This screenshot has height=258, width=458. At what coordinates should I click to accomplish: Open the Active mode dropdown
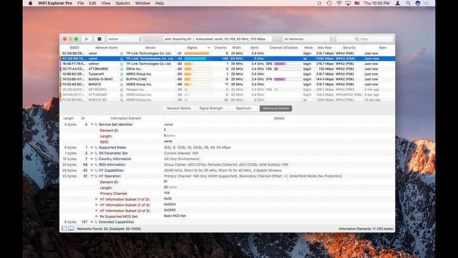pos(125,39)
